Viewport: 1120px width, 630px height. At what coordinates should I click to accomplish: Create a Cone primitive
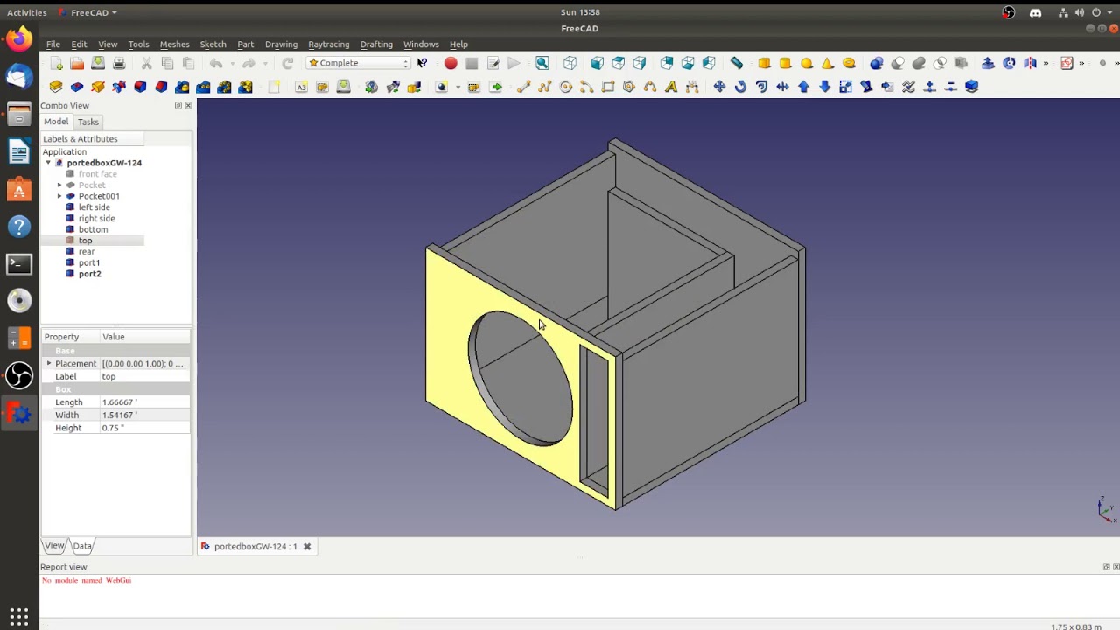coord(828,63)
